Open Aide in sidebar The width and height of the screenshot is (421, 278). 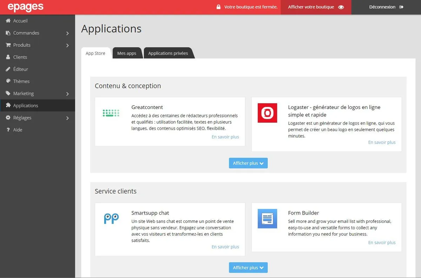(38, 130)
